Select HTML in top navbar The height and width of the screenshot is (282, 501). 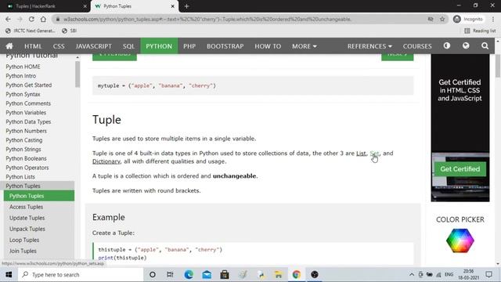[x=33, y=46]
